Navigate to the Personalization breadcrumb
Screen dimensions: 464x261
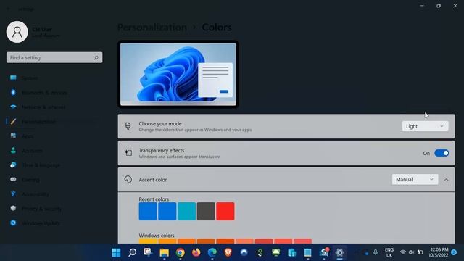[x=152, y=28]
